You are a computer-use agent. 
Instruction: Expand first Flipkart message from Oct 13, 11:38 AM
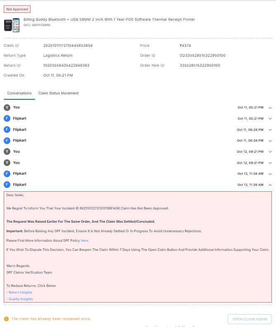(270, 174)
